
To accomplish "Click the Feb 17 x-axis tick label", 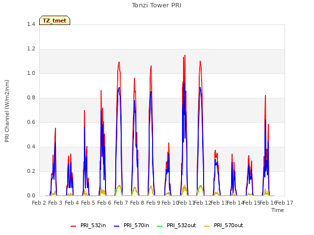I will tap(285, 203).
